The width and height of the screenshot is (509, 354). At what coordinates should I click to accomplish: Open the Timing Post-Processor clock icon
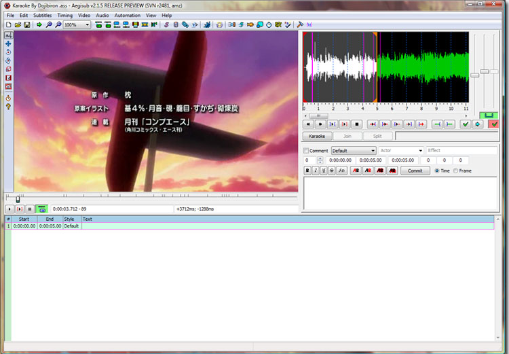point(269,24)
